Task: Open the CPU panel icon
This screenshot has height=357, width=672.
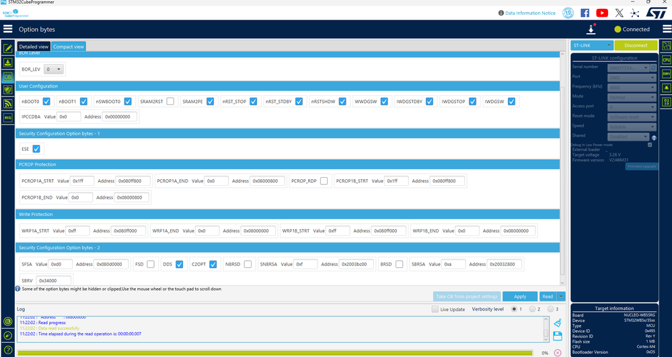Action: tap(666, 60)
